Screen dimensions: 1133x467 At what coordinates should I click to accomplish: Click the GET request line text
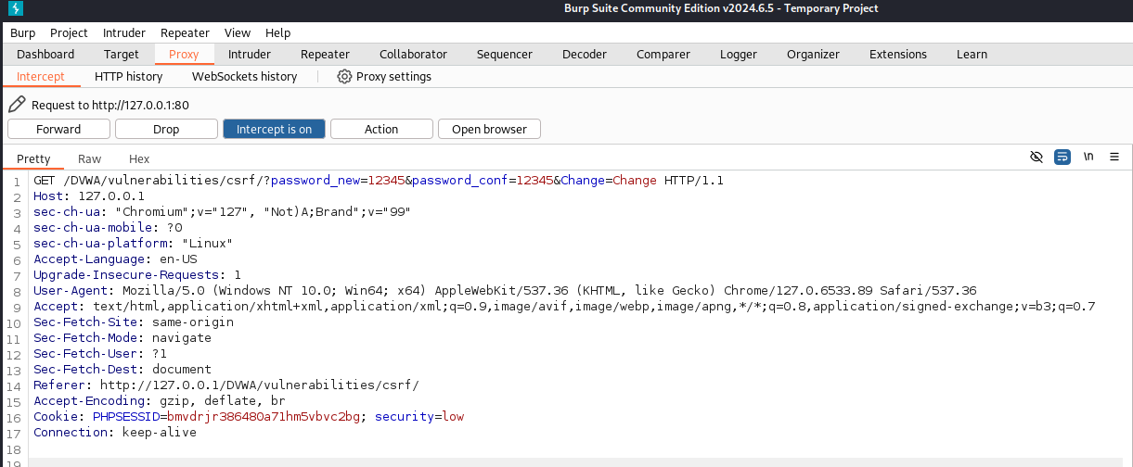point(379,180)
